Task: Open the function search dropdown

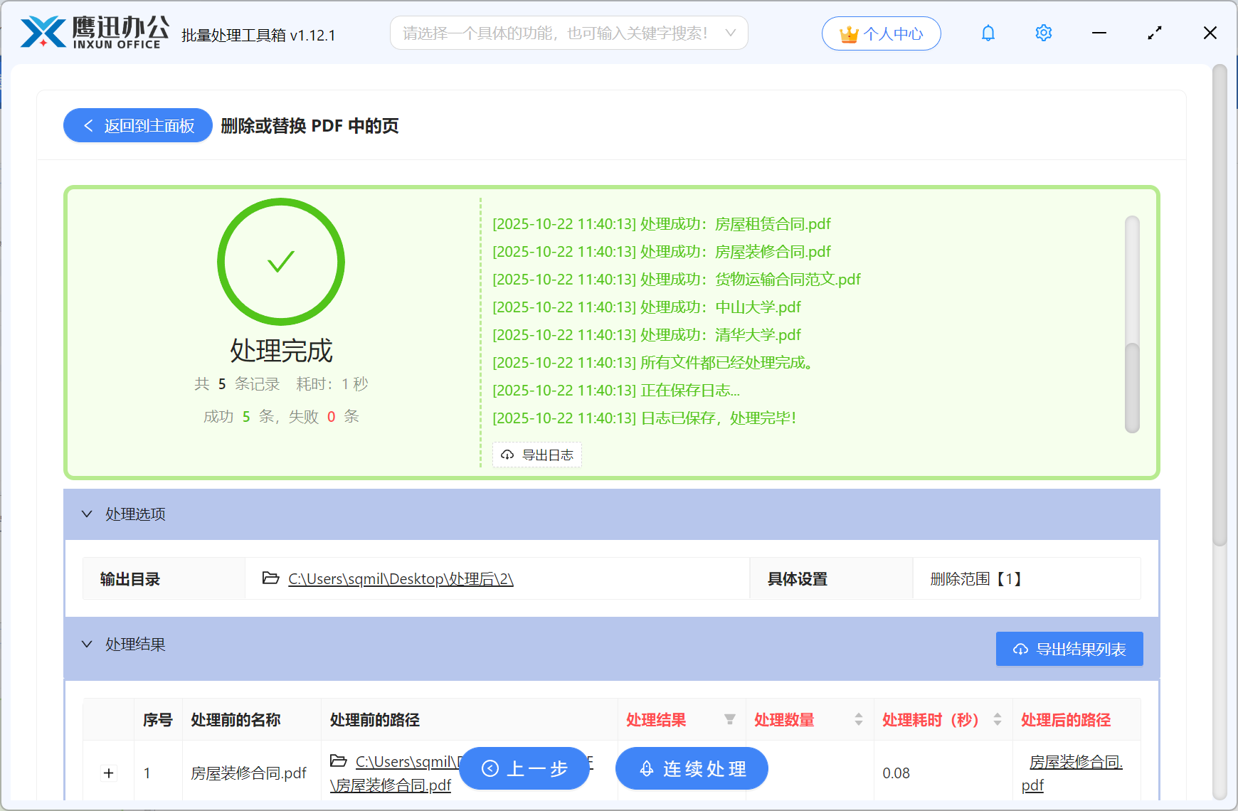Action: tap(730, 33)
